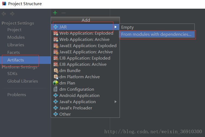The height and width of the screenshot is (137, 205).
Task: Click the dm Configuration document icon
Action: 55,89
